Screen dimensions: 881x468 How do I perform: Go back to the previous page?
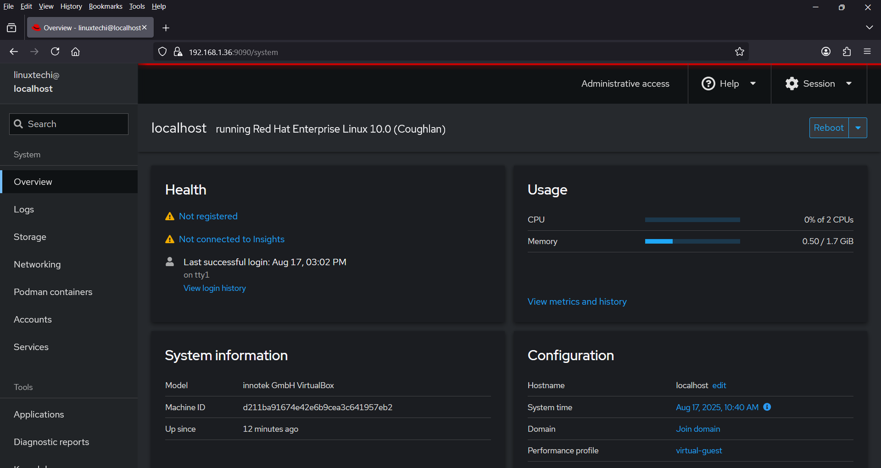coord(14,52)
